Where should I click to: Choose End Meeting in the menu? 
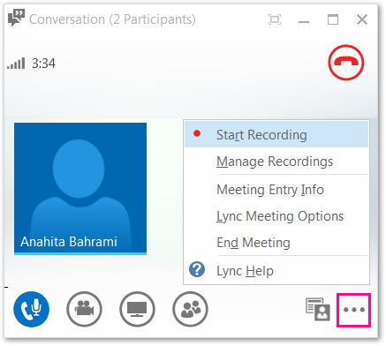(276, 243)
